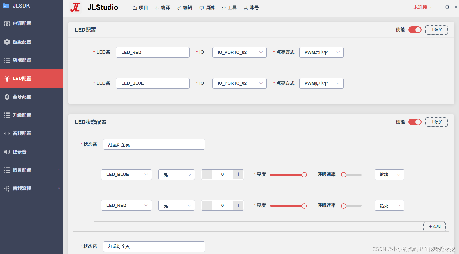Adjust 呼吸速率 slider in LED_RED row
The width and height of the screenshot is (459, 254).
tap(351, 206)
